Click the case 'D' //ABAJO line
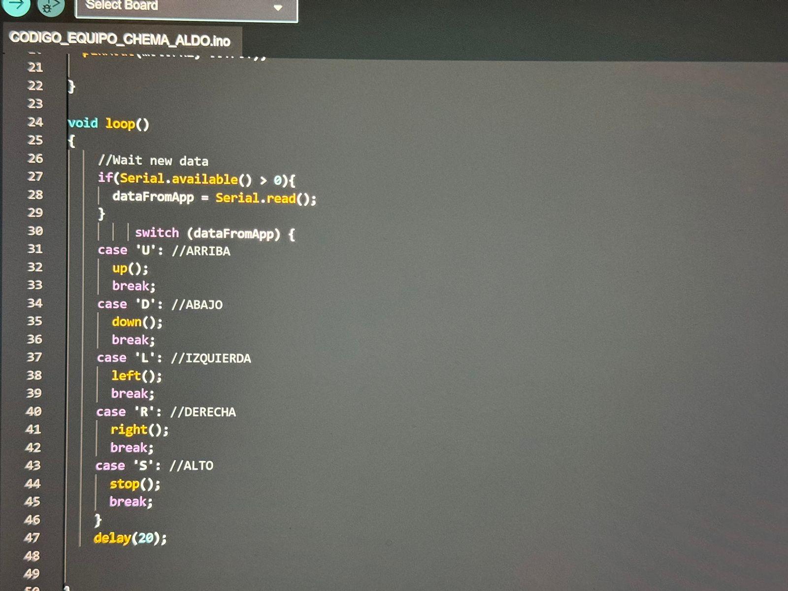Screen dimensions: 788x591 160,304
